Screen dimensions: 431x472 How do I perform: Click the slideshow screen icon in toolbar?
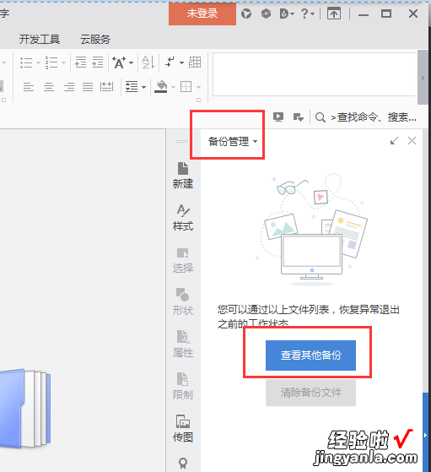tap(278, 117)
